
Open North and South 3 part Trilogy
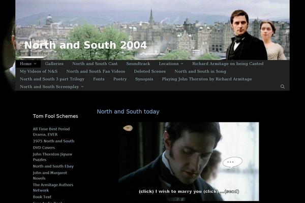[52, 79]
